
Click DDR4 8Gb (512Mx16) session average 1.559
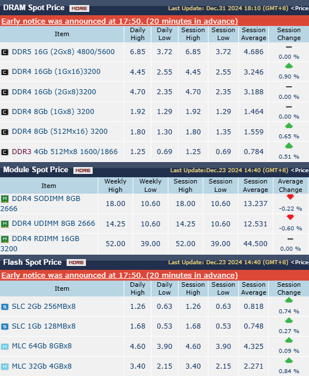pos(254,132)
